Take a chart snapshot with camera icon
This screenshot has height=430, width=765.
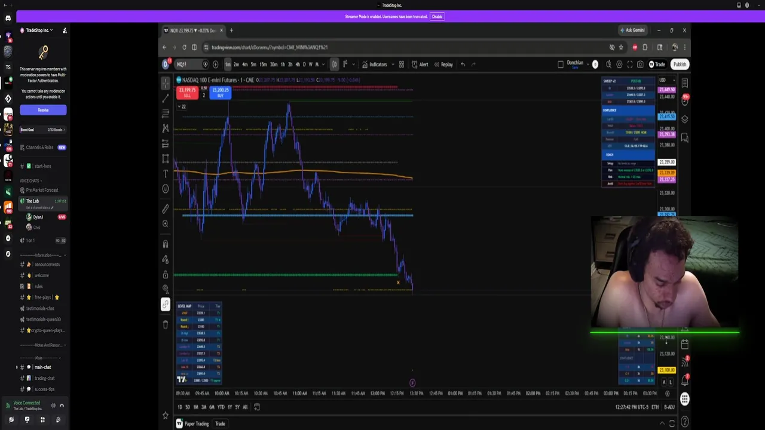coord(640,64)
